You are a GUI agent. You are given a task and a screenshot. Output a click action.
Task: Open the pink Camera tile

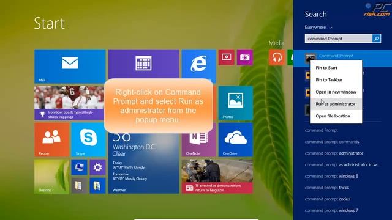[x=245, y=57]
